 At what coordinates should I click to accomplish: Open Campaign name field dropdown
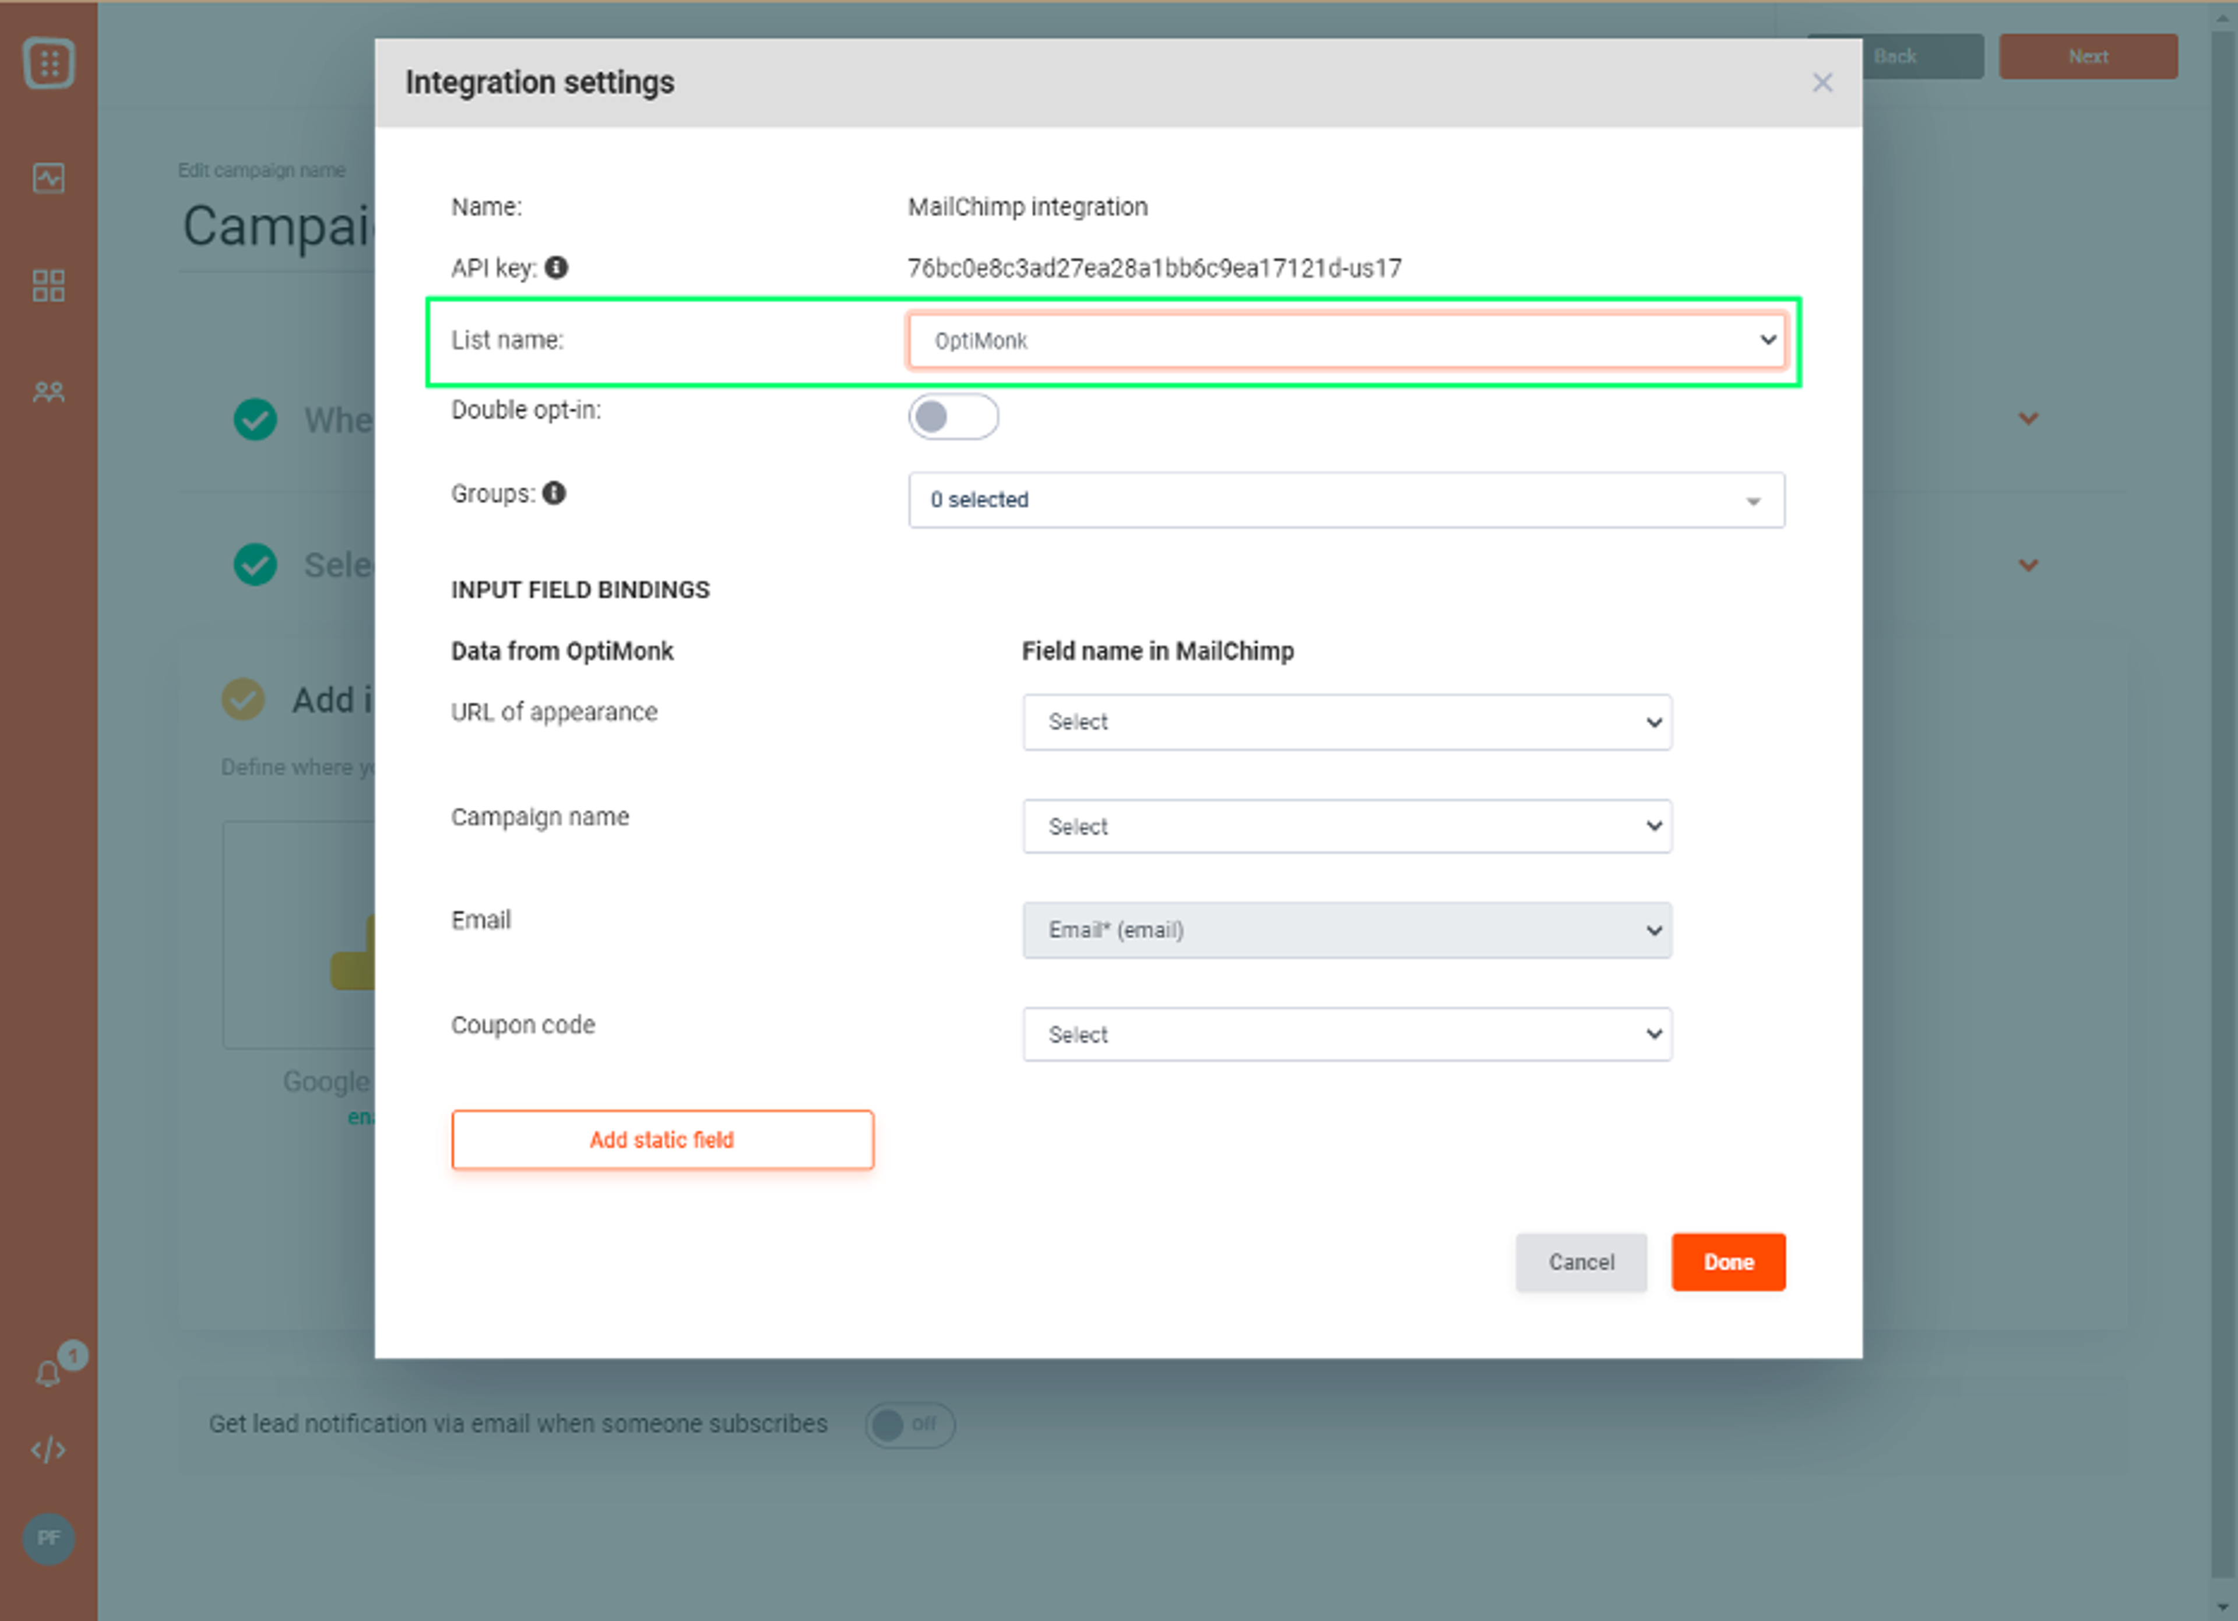[x=1347, y=826]
